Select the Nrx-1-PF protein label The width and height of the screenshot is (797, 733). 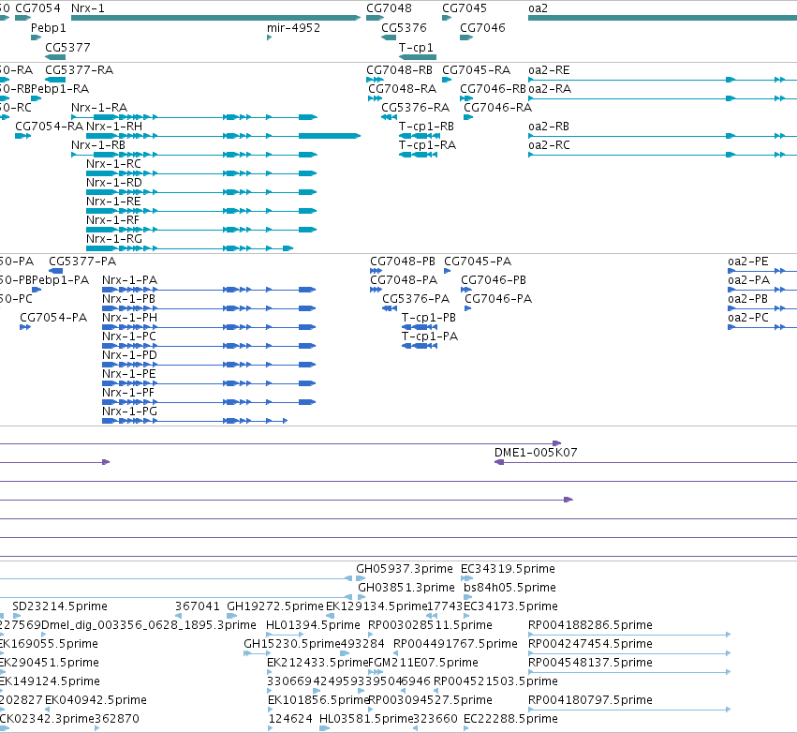coord(128,393)
